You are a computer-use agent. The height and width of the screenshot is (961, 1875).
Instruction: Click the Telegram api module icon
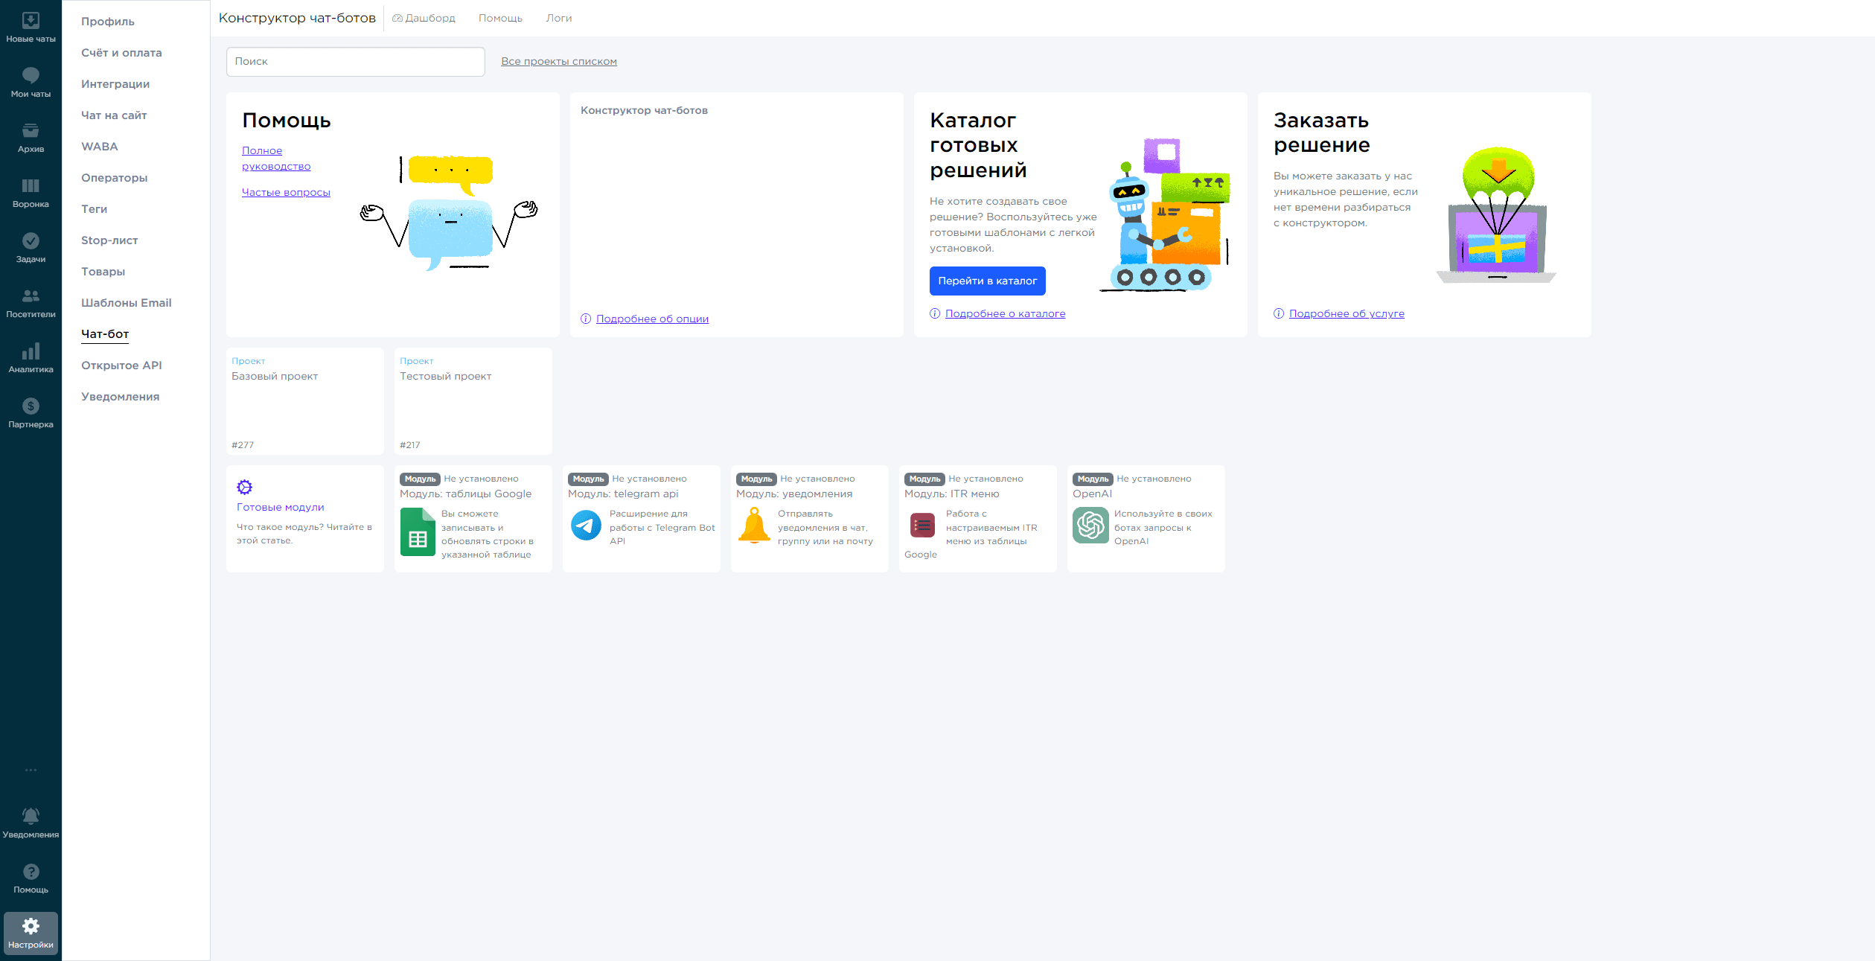(586, 526)
